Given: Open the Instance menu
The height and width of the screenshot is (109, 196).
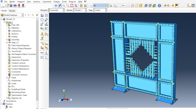Looking at the screenshot, I should pos(37,2).
